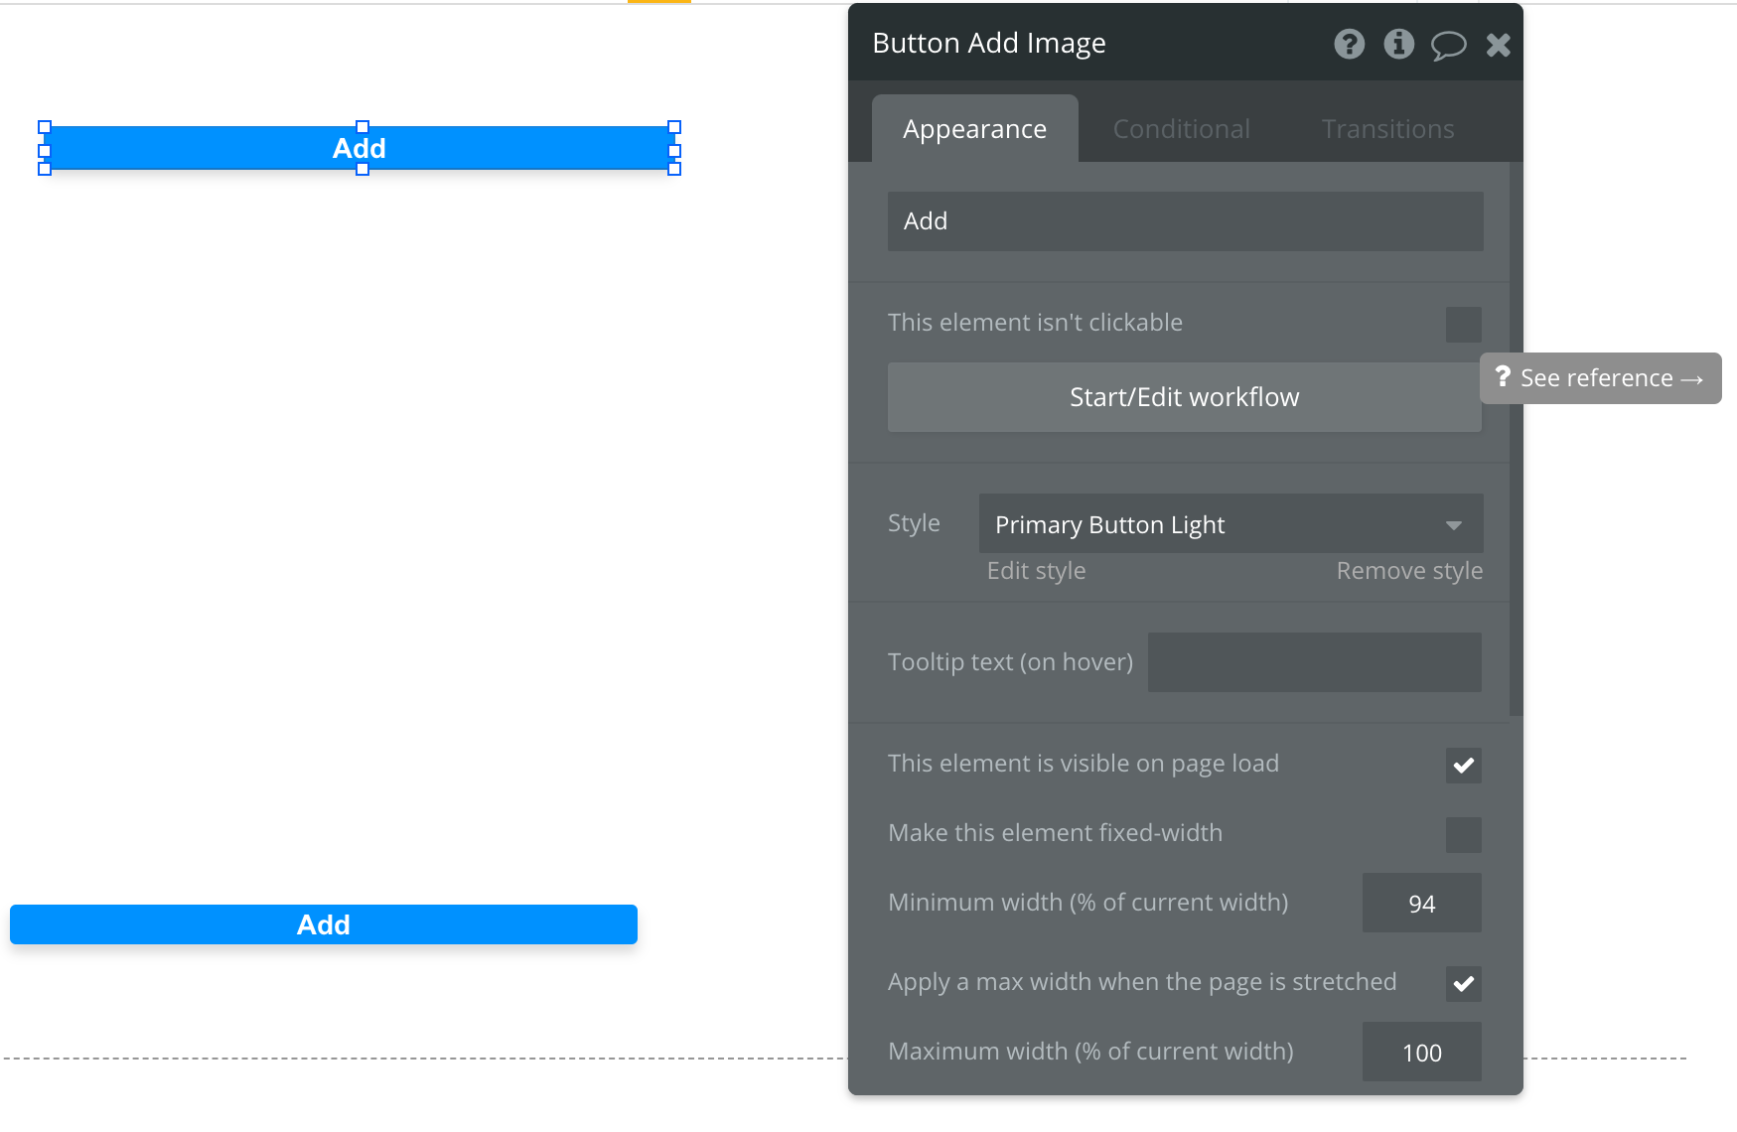
Task: Uncheck 'Apply a max width' checkbox
Action: pyautogui.click(x=1463, y=984)
